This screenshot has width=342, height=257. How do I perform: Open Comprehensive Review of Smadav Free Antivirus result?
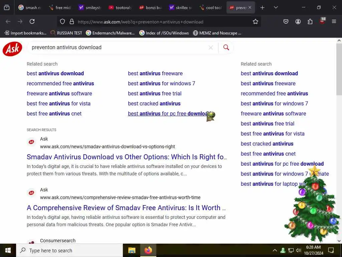click(126, 208)
